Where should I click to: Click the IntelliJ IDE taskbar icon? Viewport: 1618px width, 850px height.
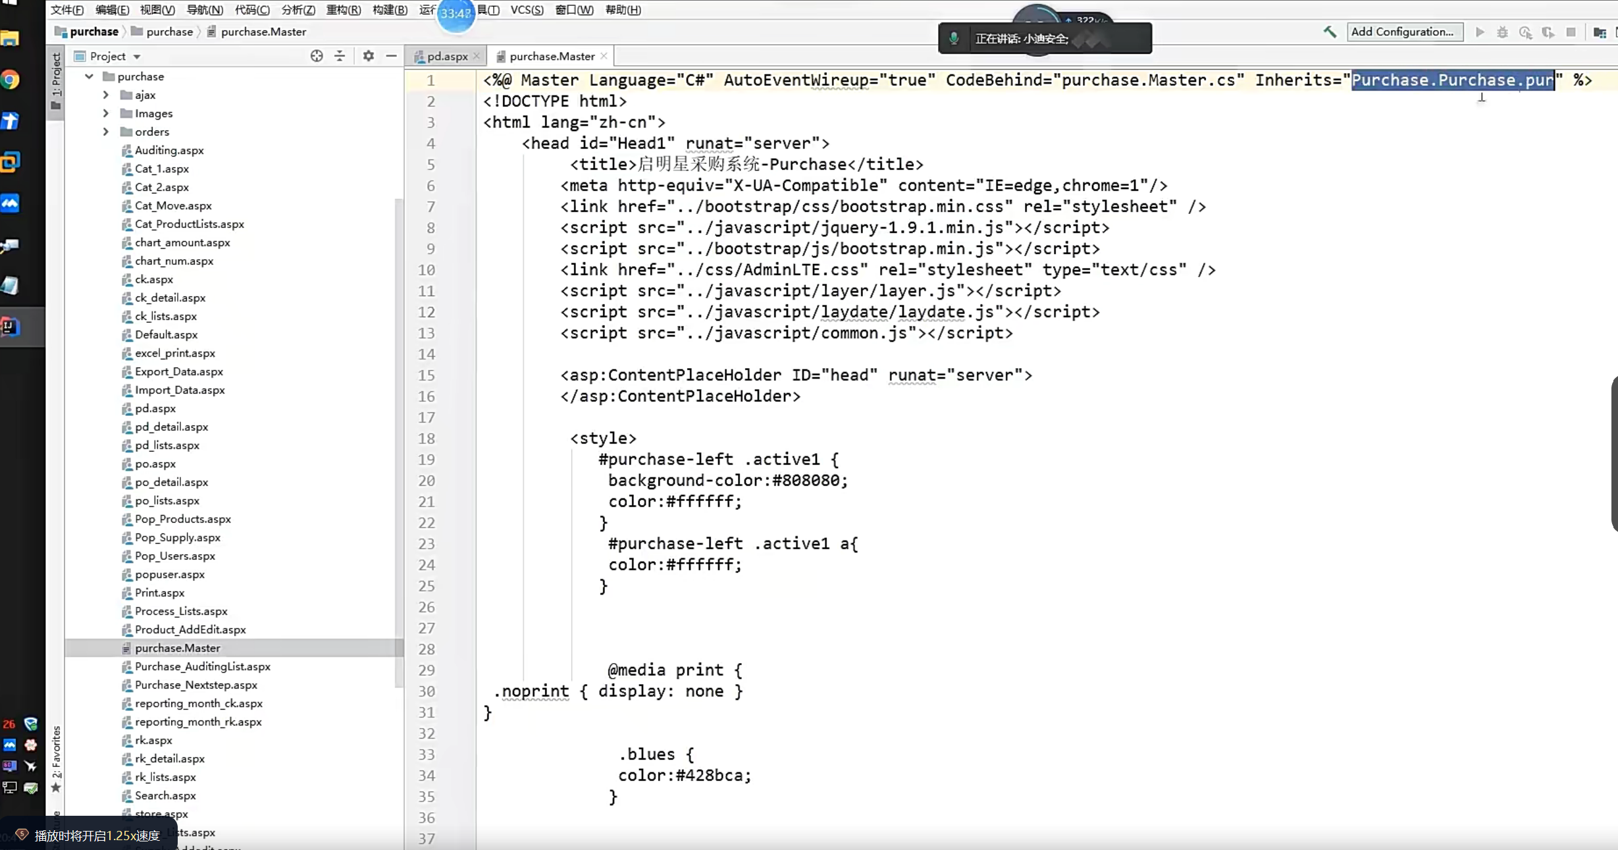tap(11, 327)
